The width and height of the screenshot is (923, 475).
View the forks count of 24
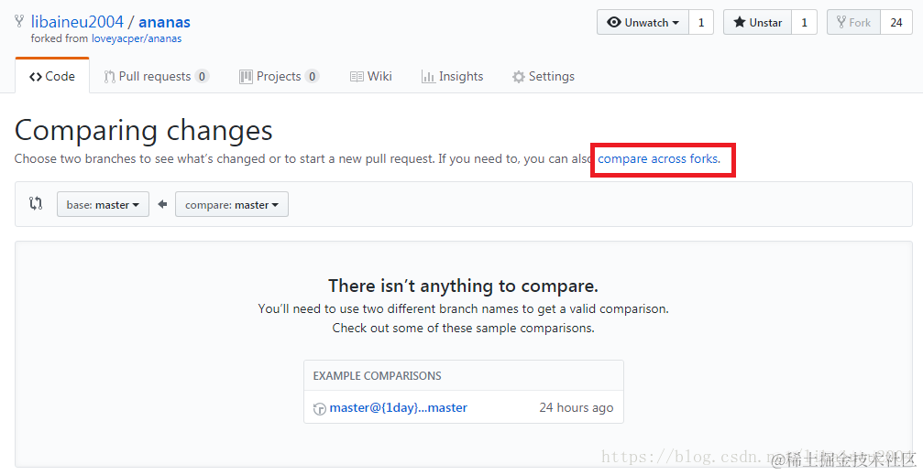(x=896, y=22)
